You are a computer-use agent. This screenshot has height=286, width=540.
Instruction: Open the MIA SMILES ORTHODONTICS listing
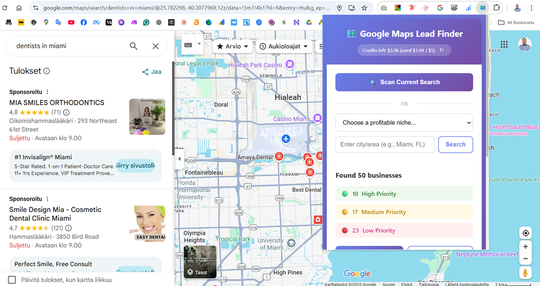coord(57,103)
